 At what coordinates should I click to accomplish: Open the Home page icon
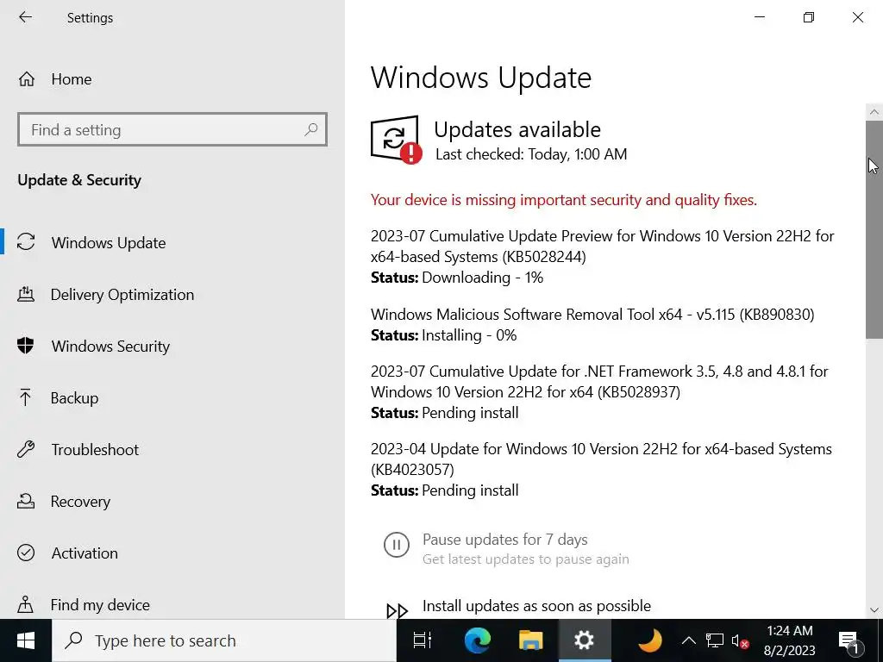point(27,79)
